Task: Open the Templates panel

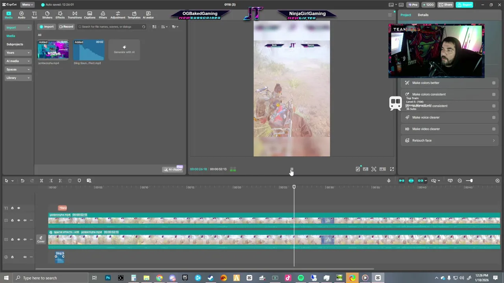Action: (x=134, y=15)
